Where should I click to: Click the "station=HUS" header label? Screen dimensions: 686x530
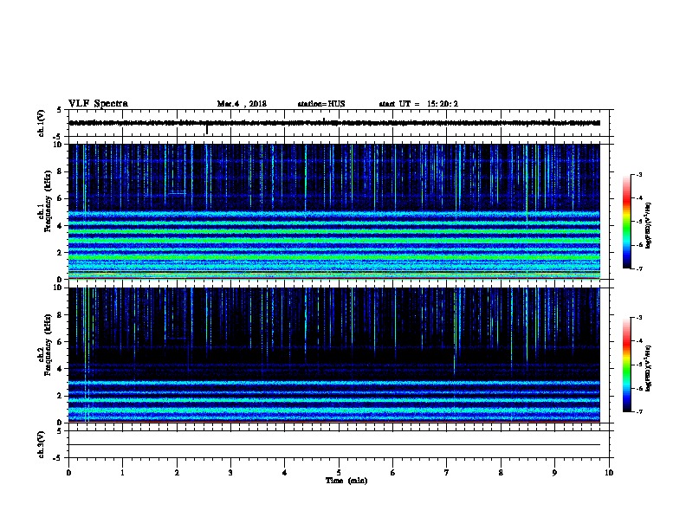tap(321, 104)
